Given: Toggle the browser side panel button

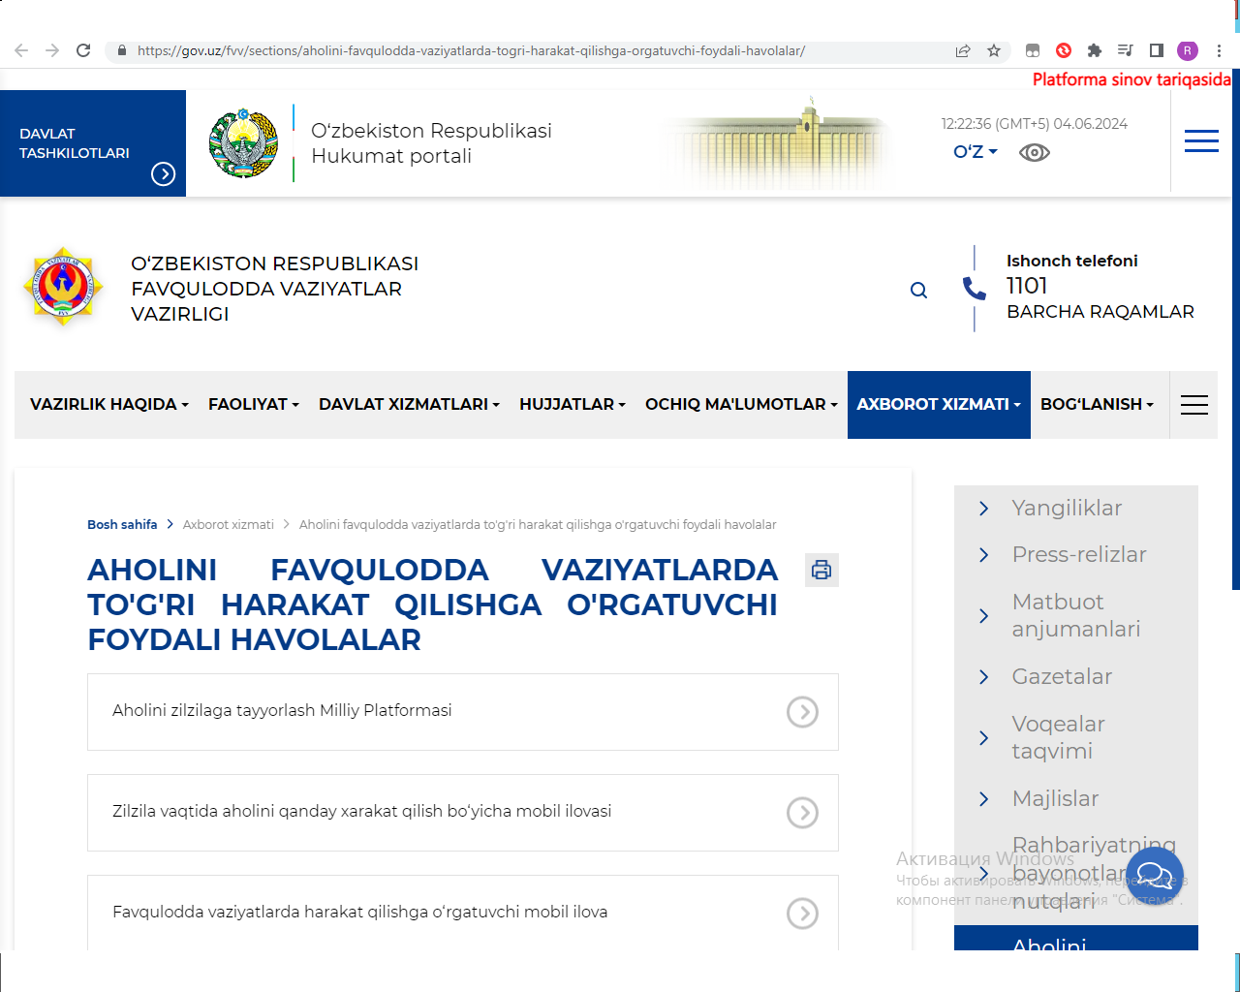Looking at the screenshot, I should pyautogui.click(x=1156, y=50).
